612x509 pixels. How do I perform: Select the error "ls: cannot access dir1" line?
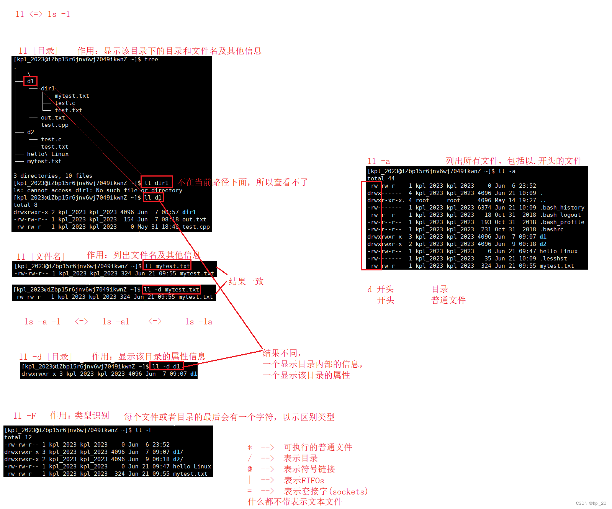pyautogui.click(x=98, y=190)
